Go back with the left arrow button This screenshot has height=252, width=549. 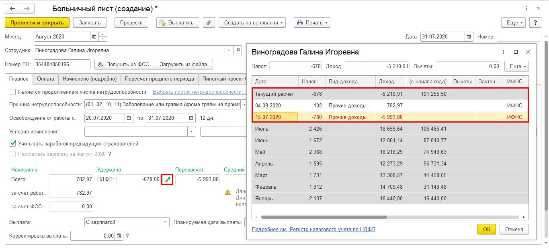[12, 8]
